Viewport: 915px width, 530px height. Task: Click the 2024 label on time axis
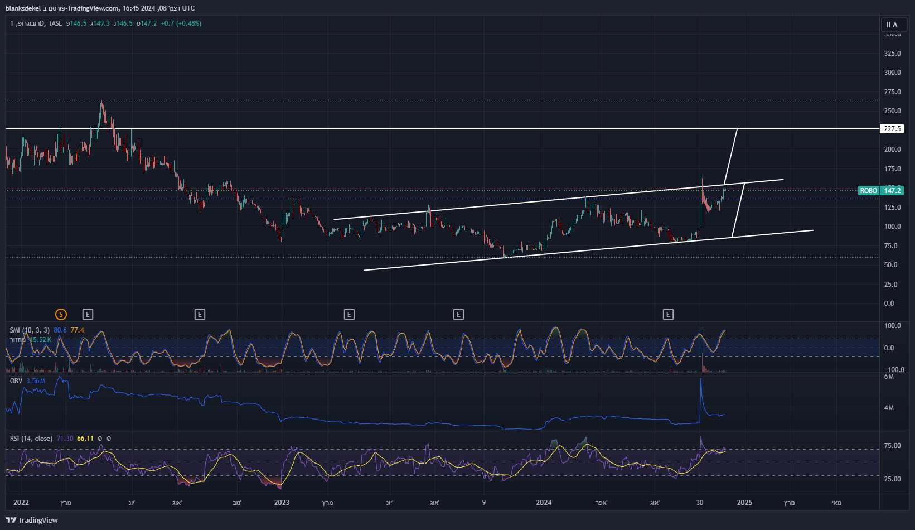click(x=544, y=503)
